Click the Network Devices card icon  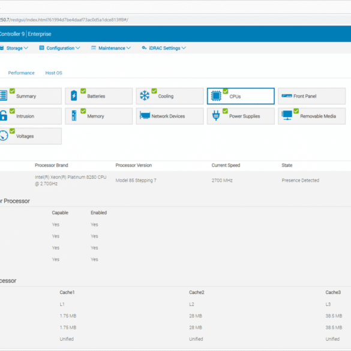click(x=145, y=115)
